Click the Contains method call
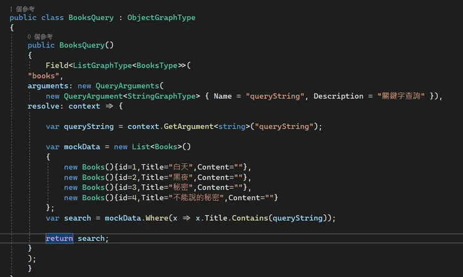Image resolution: width=463 pixels, height=277 pixels. pyautogui.click(x=250, y=218)
